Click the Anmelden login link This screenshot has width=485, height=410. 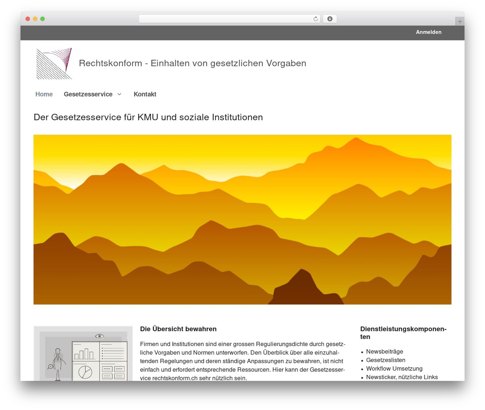pyautogui.click(x=429, y=32)
